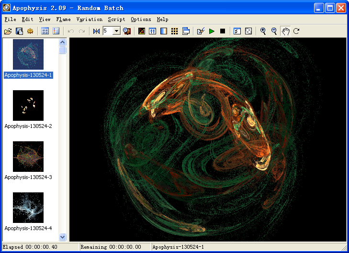The width and height of the screenshot is (349, 253).
Task: Select the Apophysis-130524-3 thumbnail
Action: tap(28, 157)
